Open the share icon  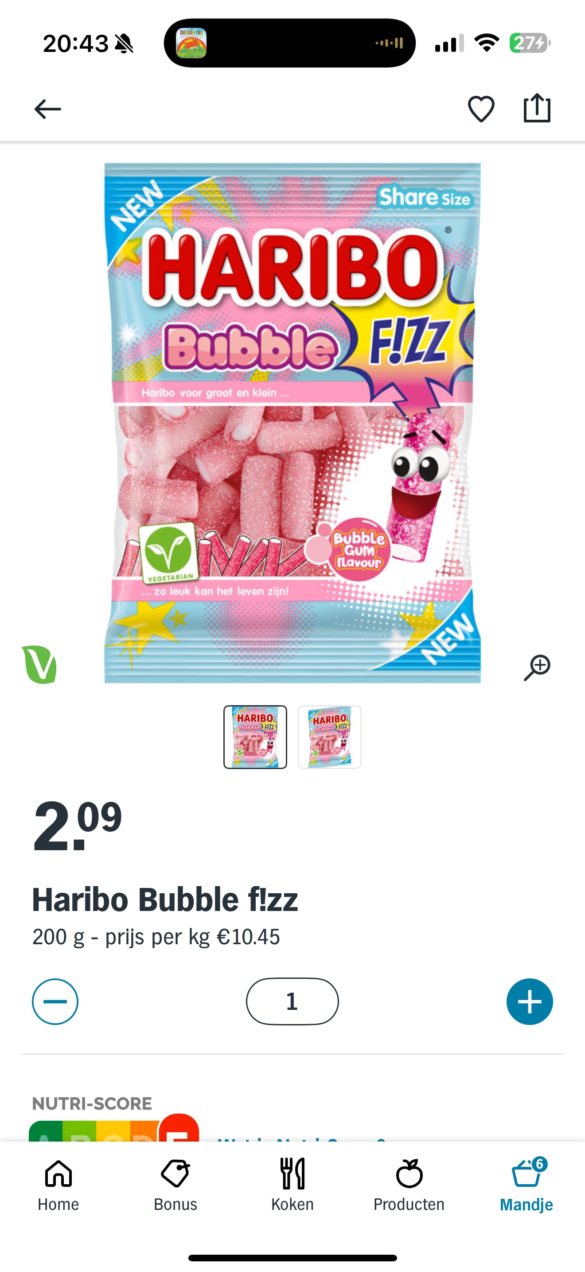point(537,108)
